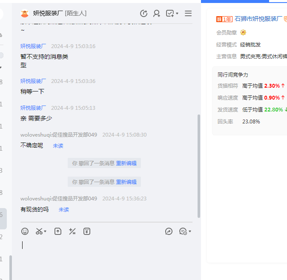Expand the screenshot tool dropdown arrow
Screen dimensions: 287x280
[x=46, y=232]
